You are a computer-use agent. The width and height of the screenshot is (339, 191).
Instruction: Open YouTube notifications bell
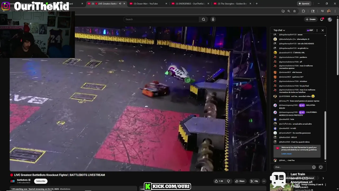pyautogui.click(x=322, y=19)
